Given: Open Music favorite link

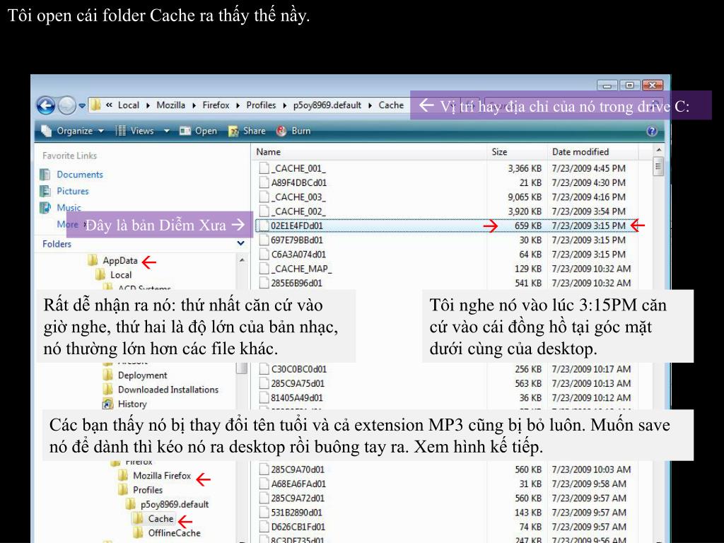Looking at the screenshot, I should 69,208.
